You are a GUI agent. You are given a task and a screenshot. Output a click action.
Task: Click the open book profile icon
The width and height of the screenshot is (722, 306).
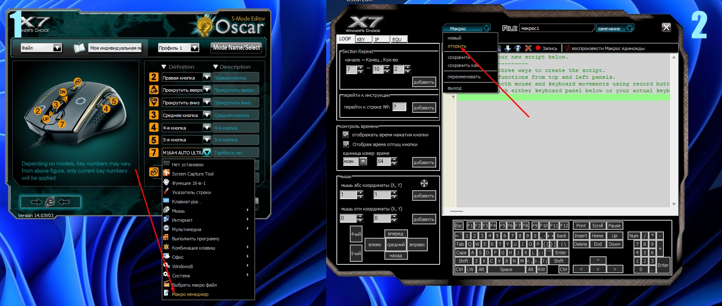coord(79,48)
